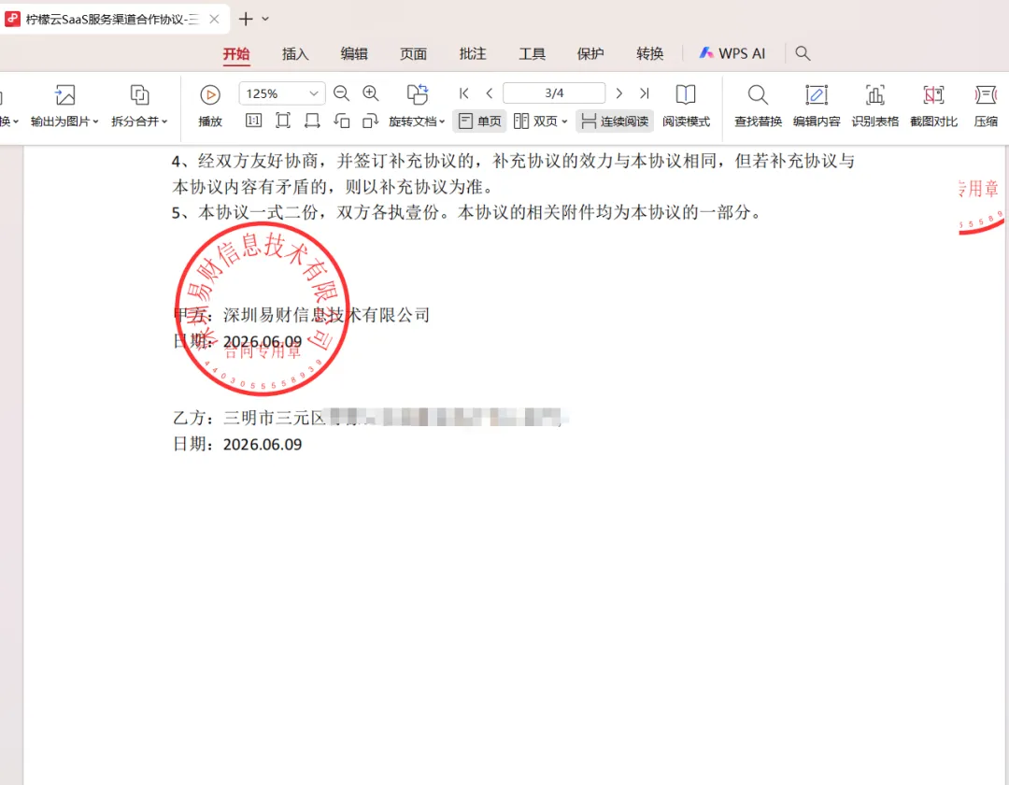Go to the next page
1009x785 pixels.
point(619,93)
